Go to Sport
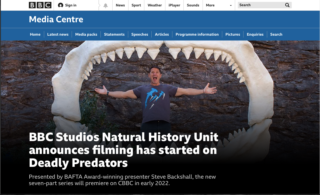 [136, 5]
